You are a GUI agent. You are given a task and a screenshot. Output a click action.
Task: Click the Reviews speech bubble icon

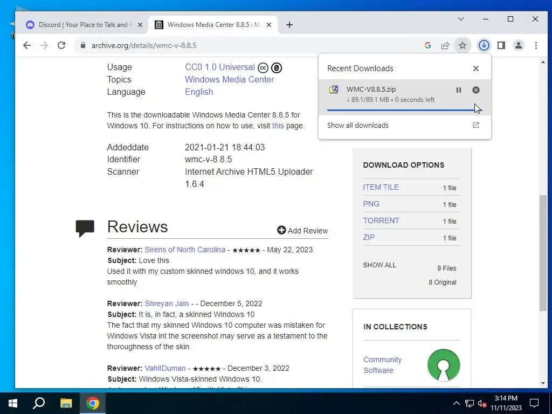coord(85,229)
